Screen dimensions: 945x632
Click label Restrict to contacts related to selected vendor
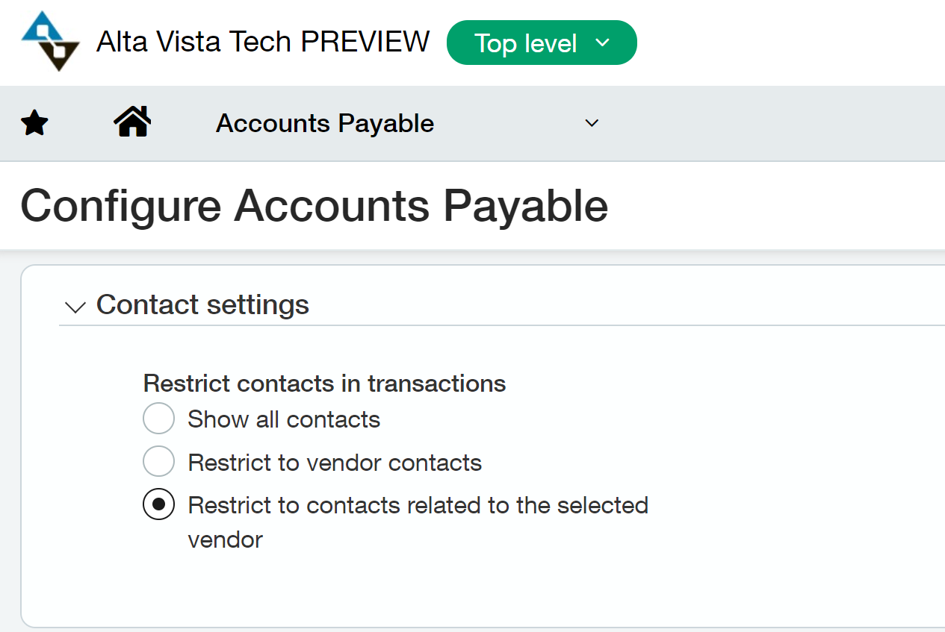pyautogui.click(x=418, y=522)
